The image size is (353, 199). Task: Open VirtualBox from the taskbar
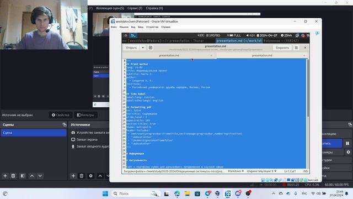coord(217,193)
